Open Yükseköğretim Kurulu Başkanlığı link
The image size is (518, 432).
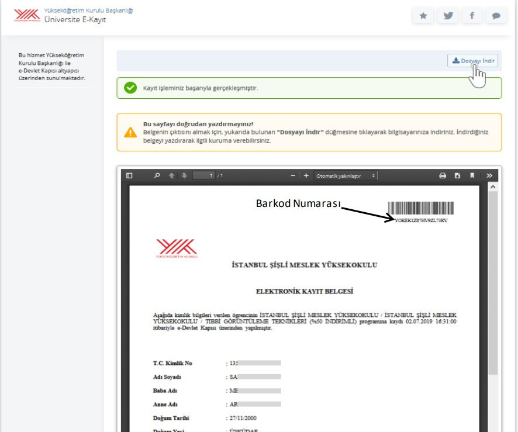click(88, 11)
